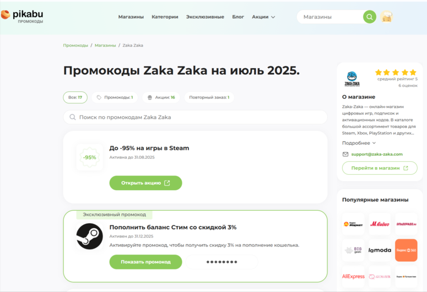Viewport: 427px width, 292px height.
Task: Open Категории in top navigation
Action: [x=165, y=17]
